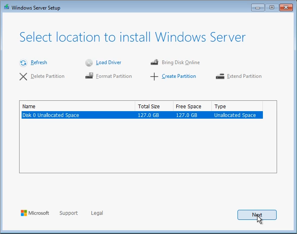Viewport: 297px width, 234px height.
Task: Click the Bring Disk Online label
Action: (x=181, y=62)
